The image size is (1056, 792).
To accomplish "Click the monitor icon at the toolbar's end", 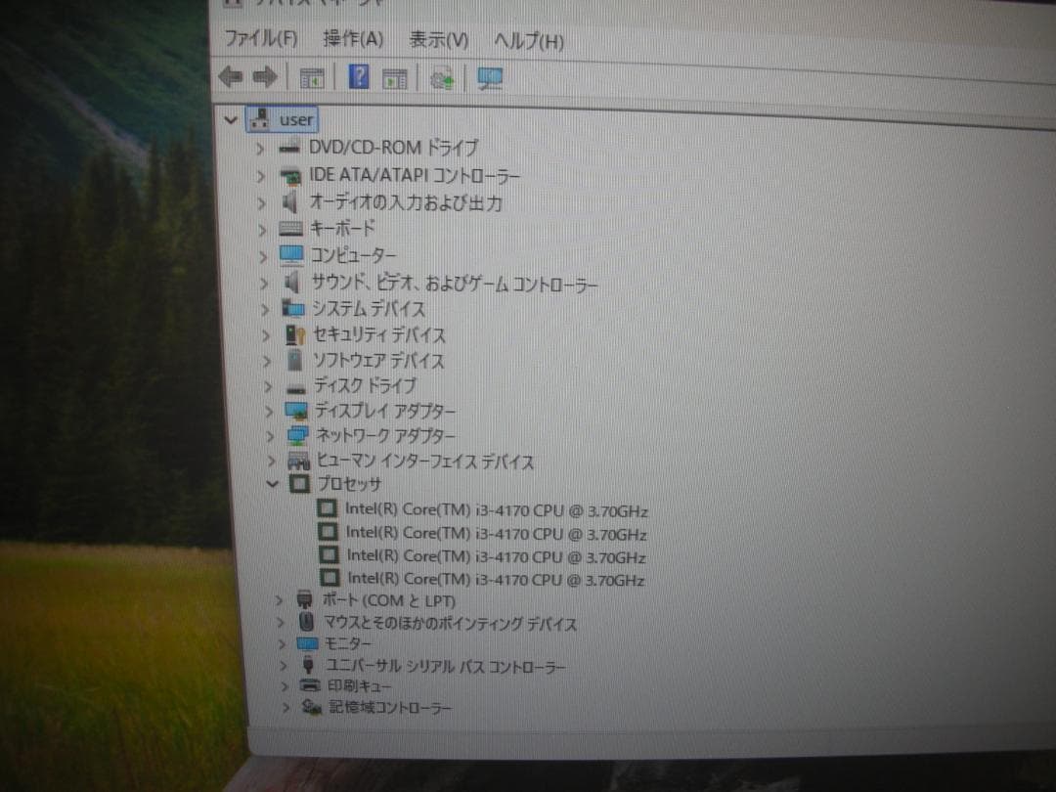I will tap(489, 76).
